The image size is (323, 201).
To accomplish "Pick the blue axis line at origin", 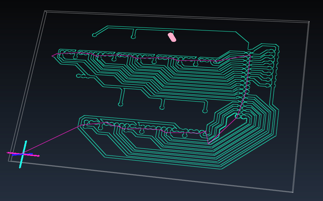I will [22, 154].
